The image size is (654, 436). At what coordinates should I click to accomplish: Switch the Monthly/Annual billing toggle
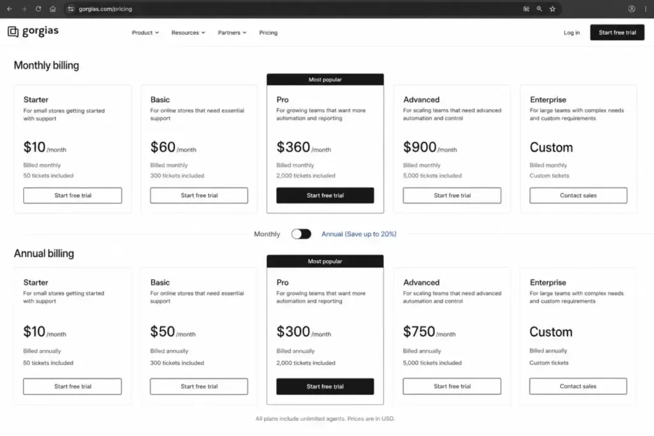pos(301,234)
